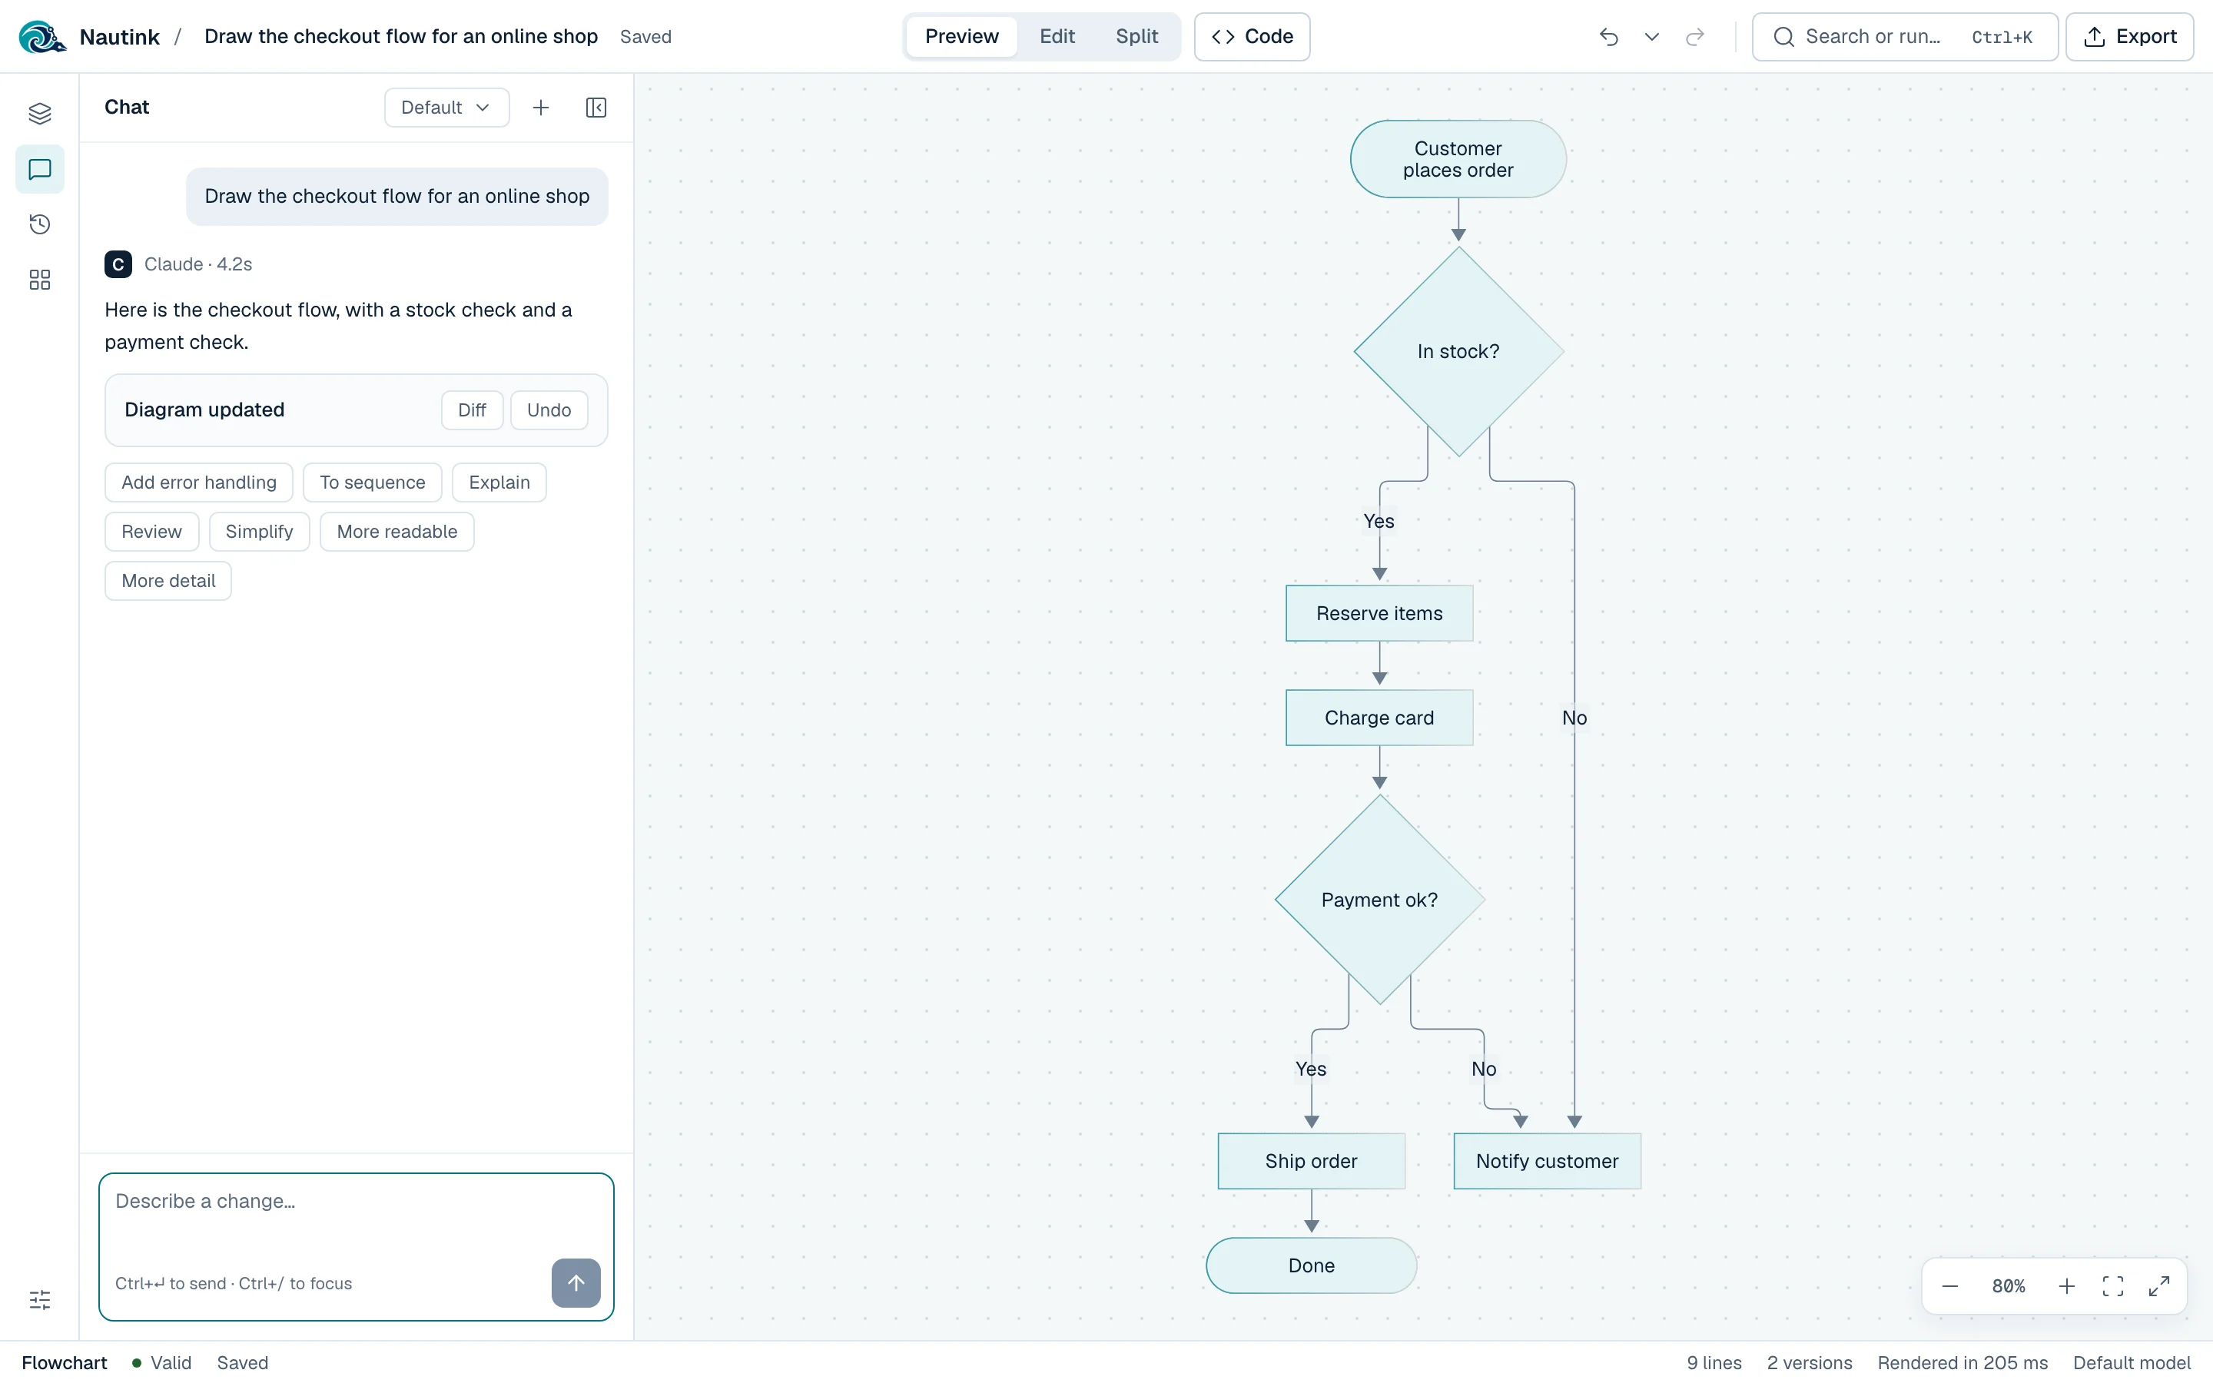
Task: Click the diagram title in breadcrumb
Action: click(400, 37)
